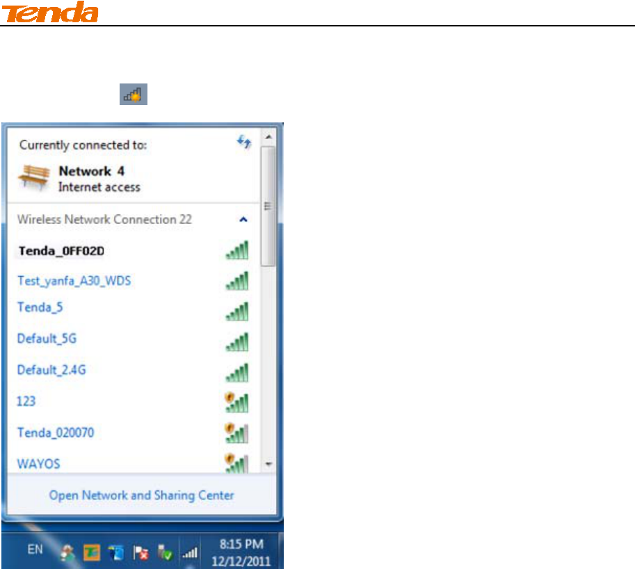Click the Network 4 connection name

point(92,171)
